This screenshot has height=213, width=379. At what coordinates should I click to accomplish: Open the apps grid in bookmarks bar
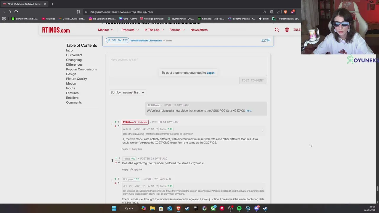(4, 19)
